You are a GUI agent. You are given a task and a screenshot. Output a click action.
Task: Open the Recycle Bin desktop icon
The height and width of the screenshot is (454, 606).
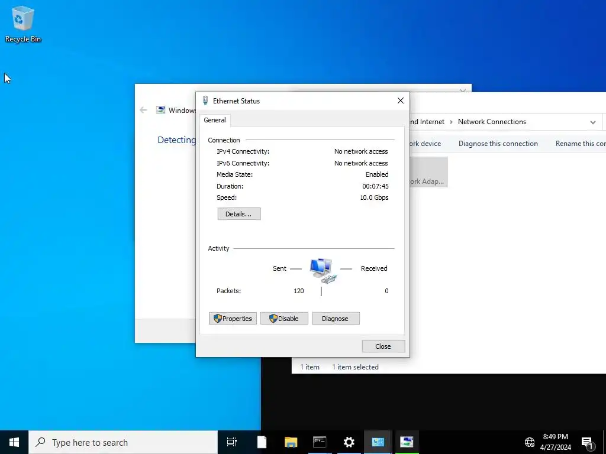pos(23,24)
